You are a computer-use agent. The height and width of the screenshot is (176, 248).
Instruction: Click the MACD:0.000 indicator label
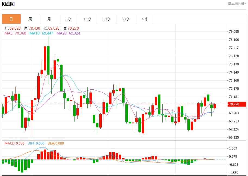pyautogui.click(x=14, y=143)
